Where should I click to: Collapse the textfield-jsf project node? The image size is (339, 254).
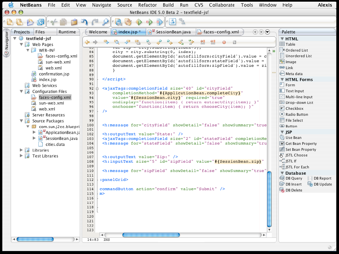[x=15, y=38]
